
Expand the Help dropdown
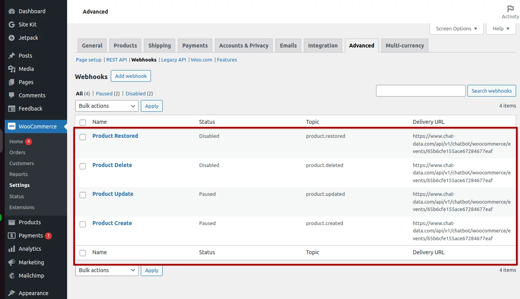[x=501, y=28]
